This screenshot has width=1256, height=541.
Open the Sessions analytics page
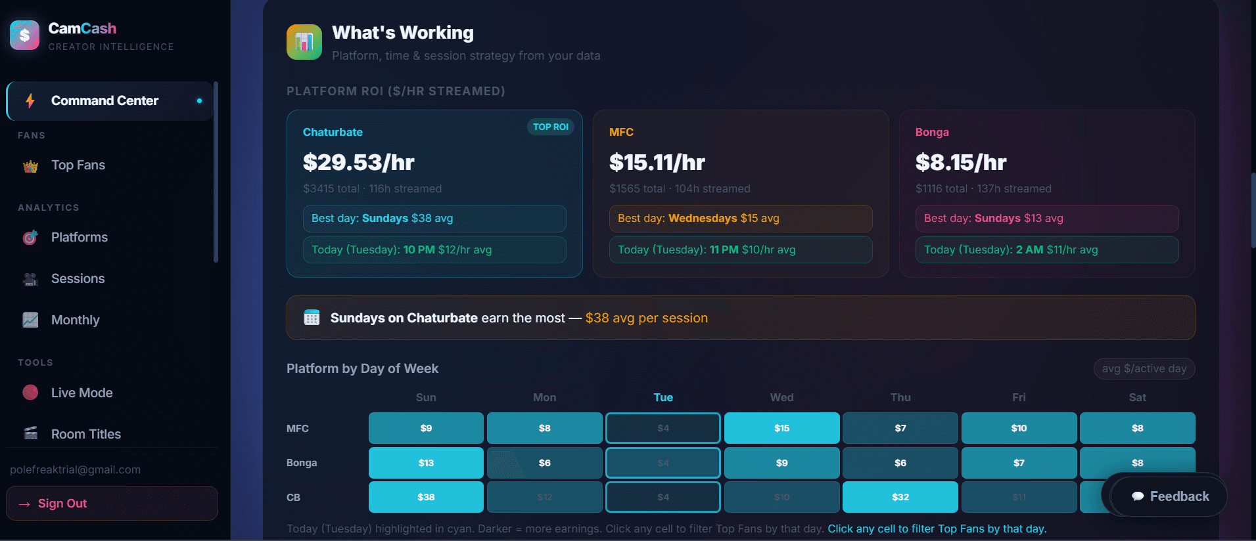coord(110,279)
